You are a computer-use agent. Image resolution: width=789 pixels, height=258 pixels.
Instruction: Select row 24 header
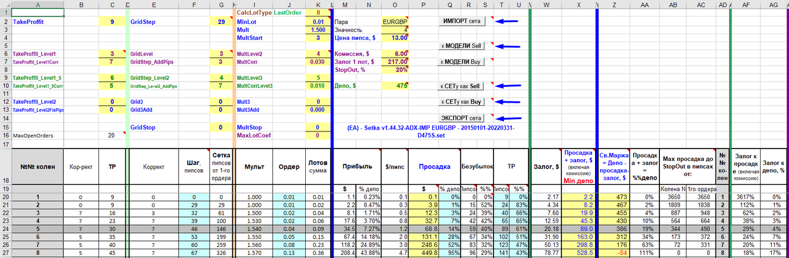tap(6, 227)
